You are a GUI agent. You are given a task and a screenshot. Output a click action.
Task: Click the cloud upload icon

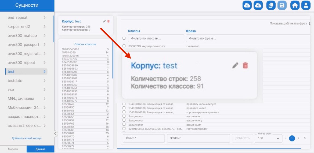click(258, 6)
